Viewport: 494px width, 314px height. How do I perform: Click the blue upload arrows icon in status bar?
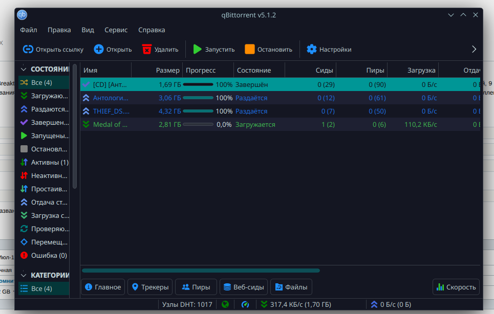click(374, 304)
